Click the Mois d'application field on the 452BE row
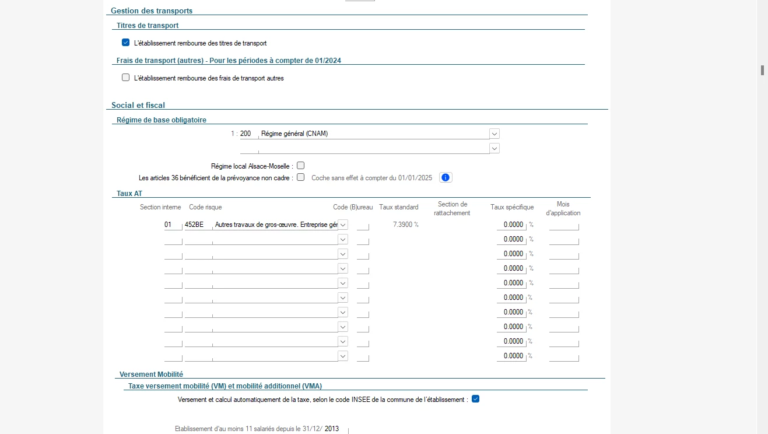This screenshot has width=768, height=434. click(x=564, y=225)
